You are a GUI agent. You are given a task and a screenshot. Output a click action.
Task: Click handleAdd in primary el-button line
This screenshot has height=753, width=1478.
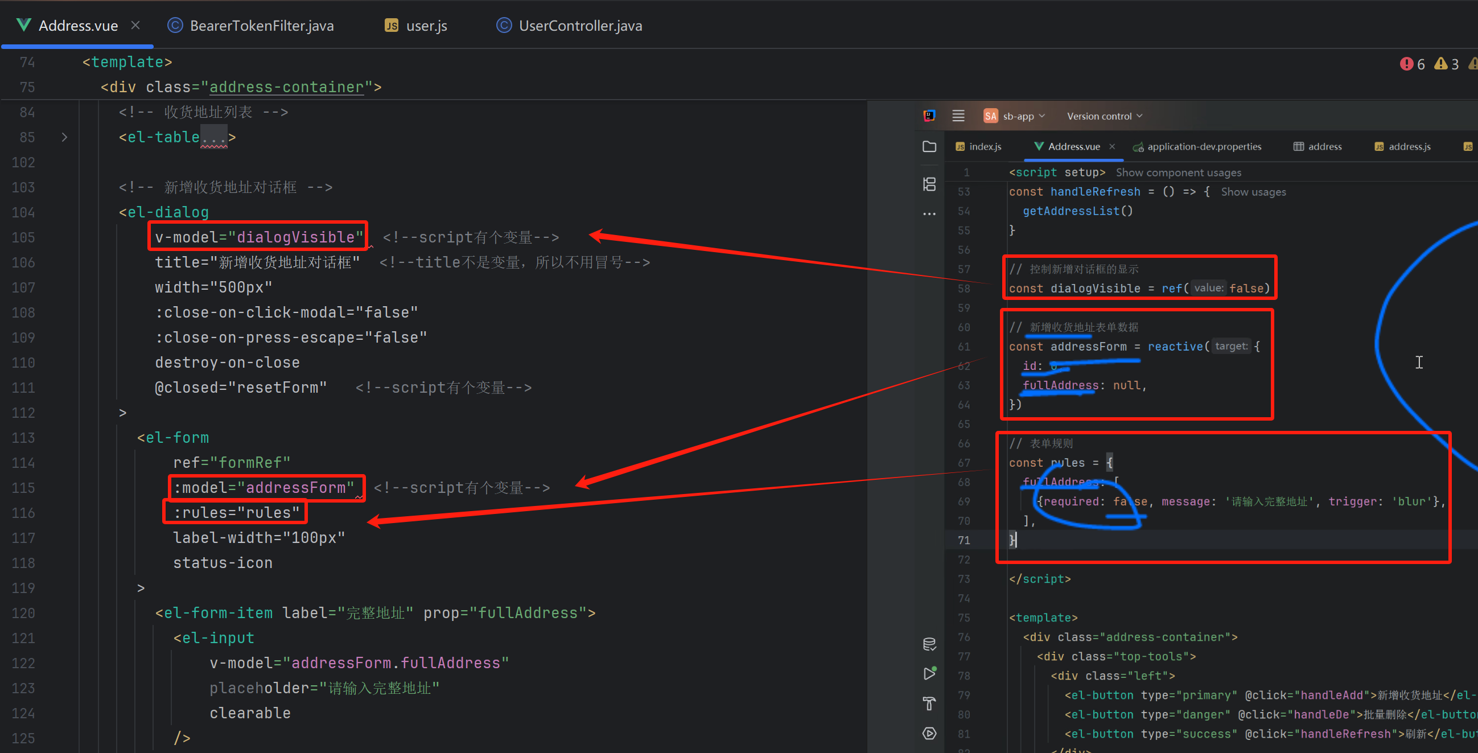coord(1331,696)
